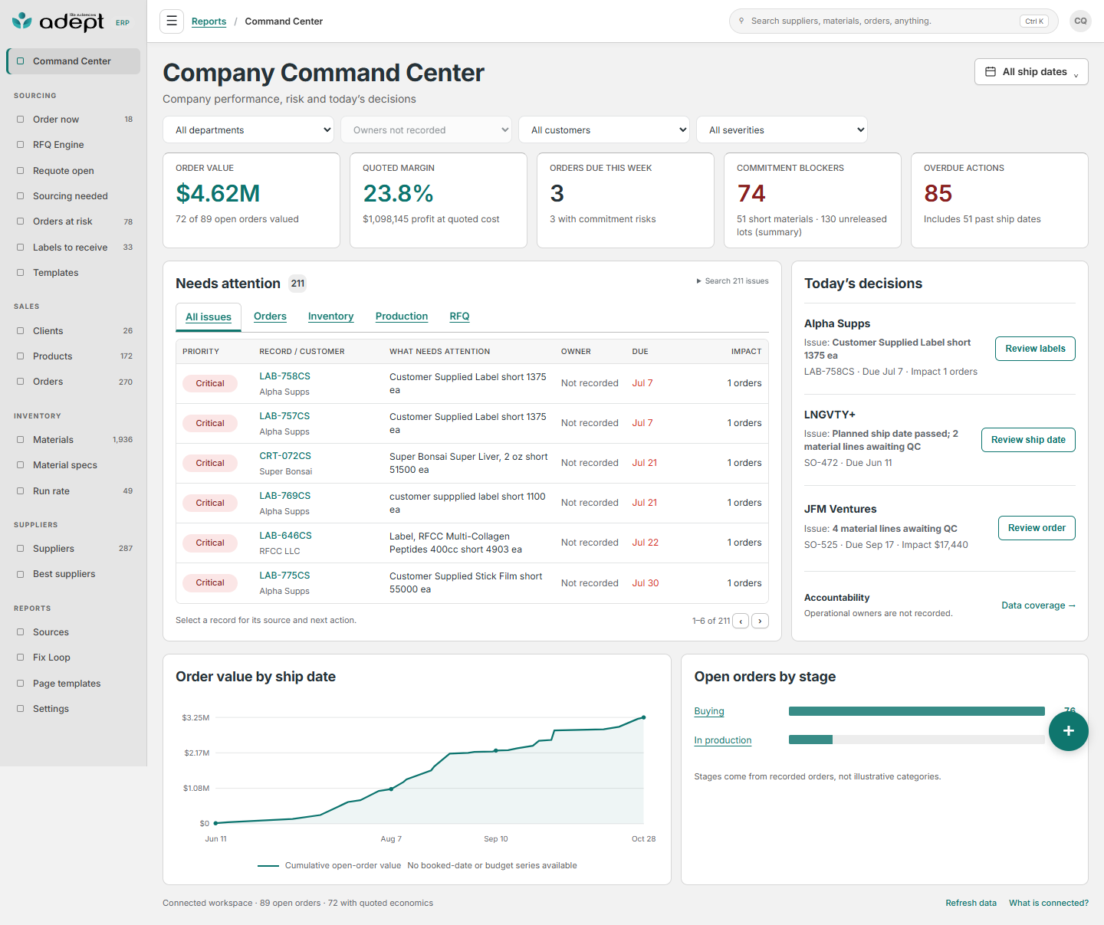
Task: Open record CRT-072CS
Action: 285,456
